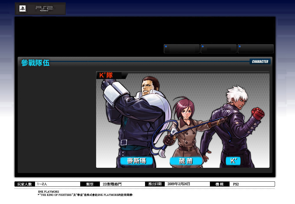Screen dimensions: 295x204
Task: Click the 2009年2月26日 release date field
Action: click(179, 184)
